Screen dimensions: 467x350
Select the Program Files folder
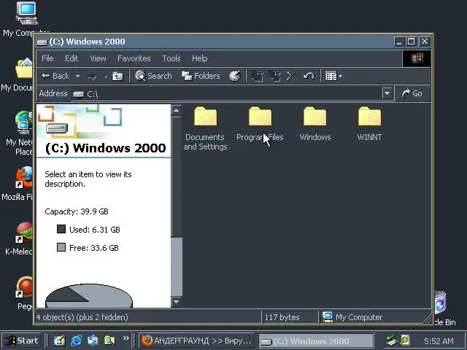click(260, 124)
